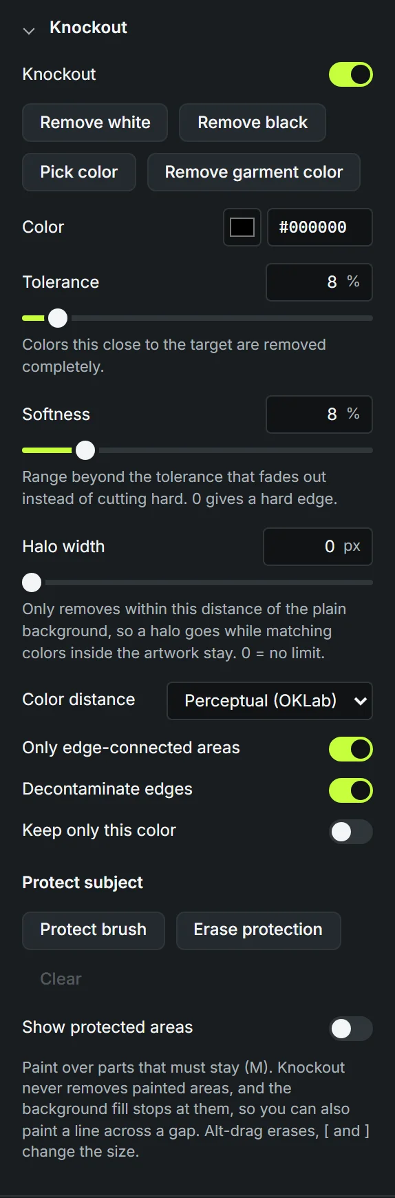Click the Softness slider handle

[85, 450]
